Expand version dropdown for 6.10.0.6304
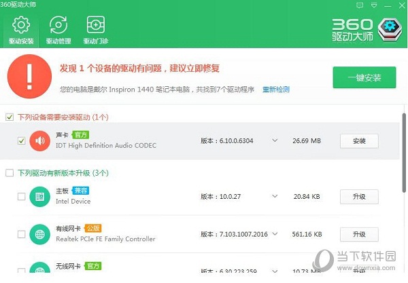The width and height of the screenshot is (408, 283). point(275,140)
